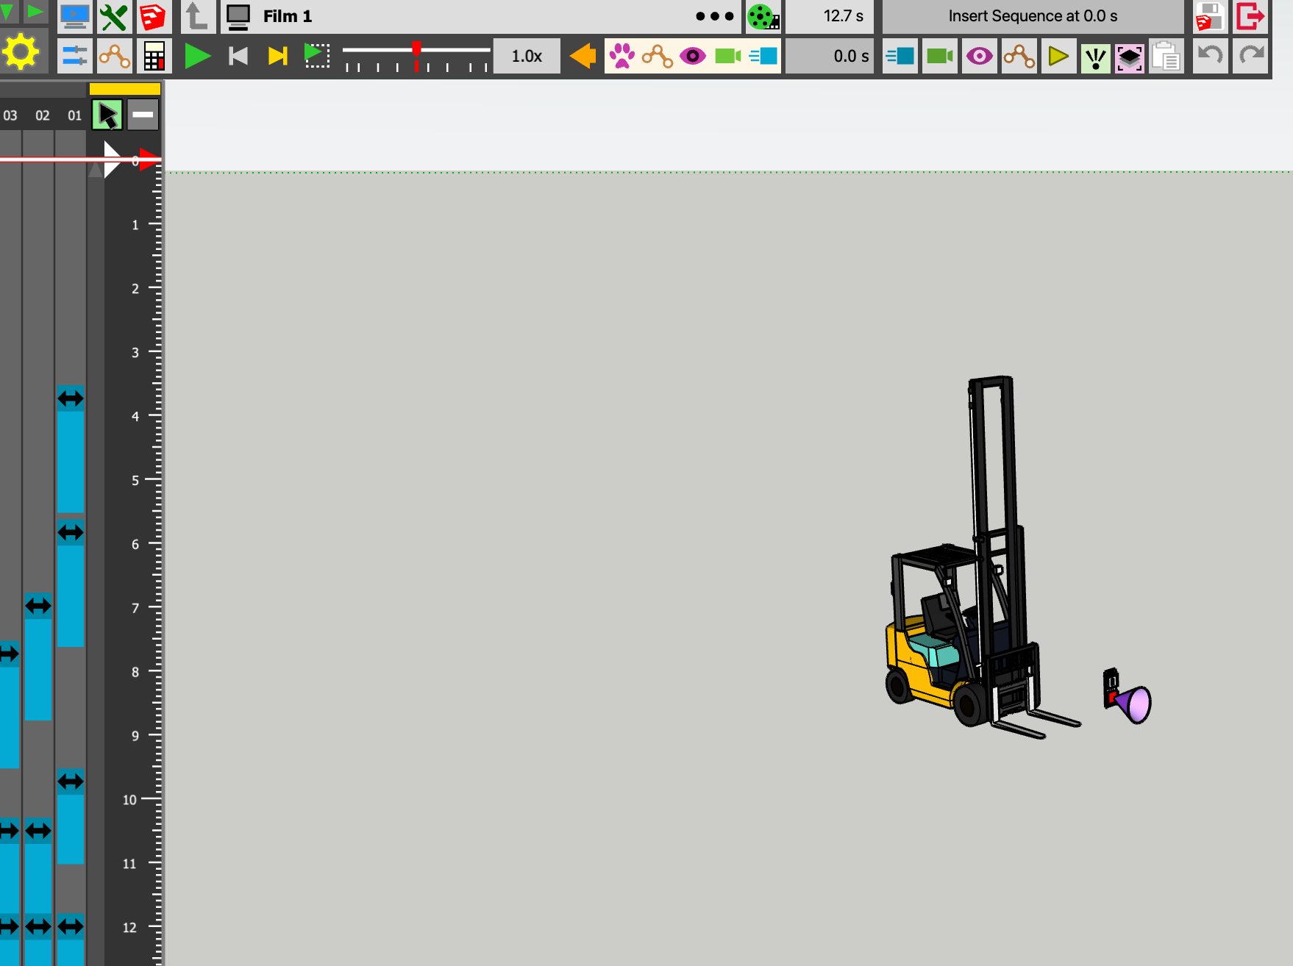
Task: Click the red playback speed slider handle
Action: point(417,50)
